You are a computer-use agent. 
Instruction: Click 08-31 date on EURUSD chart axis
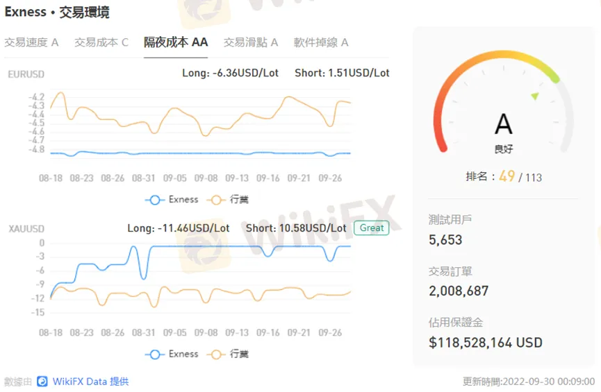(144, 178)
